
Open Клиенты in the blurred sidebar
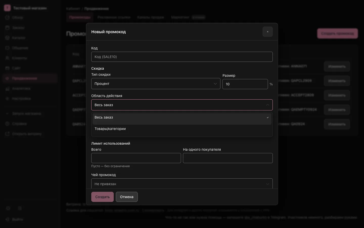[x=30, y=58]
